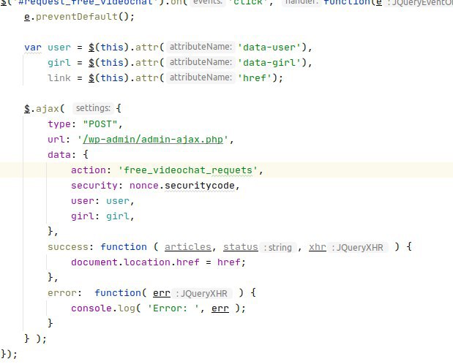Open the /wp-admin/admin-ajax.php URL link
Viewport: 453px width, 364px height.
(x=153, y=140)
